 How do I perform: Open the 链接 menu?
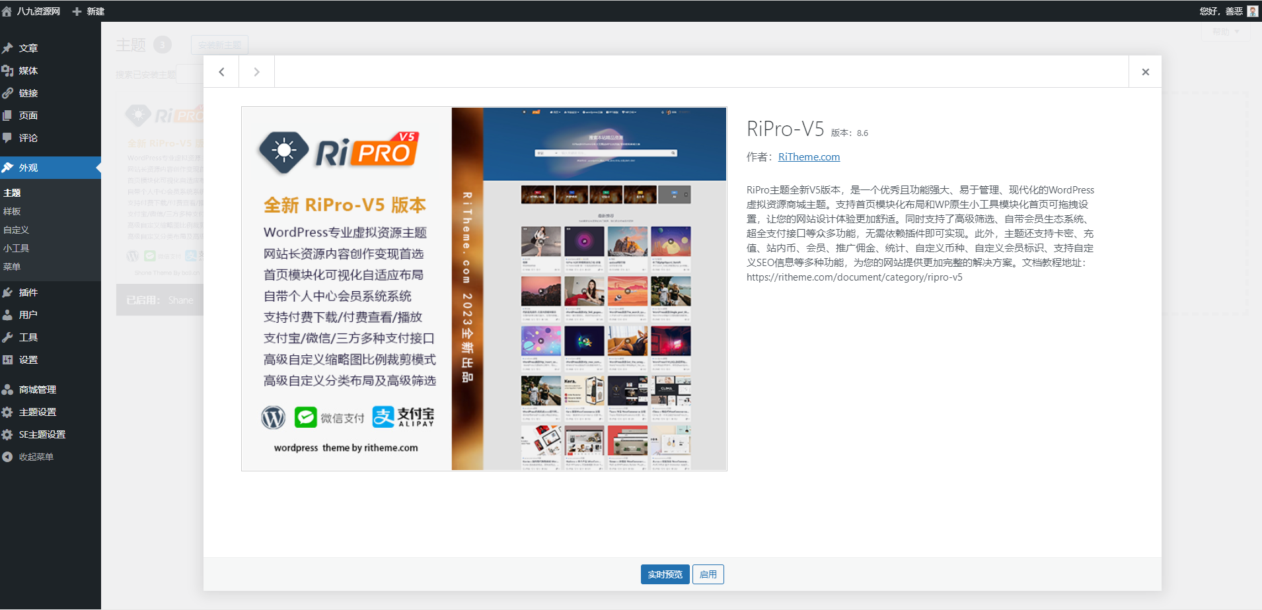[x=28, y=93]
